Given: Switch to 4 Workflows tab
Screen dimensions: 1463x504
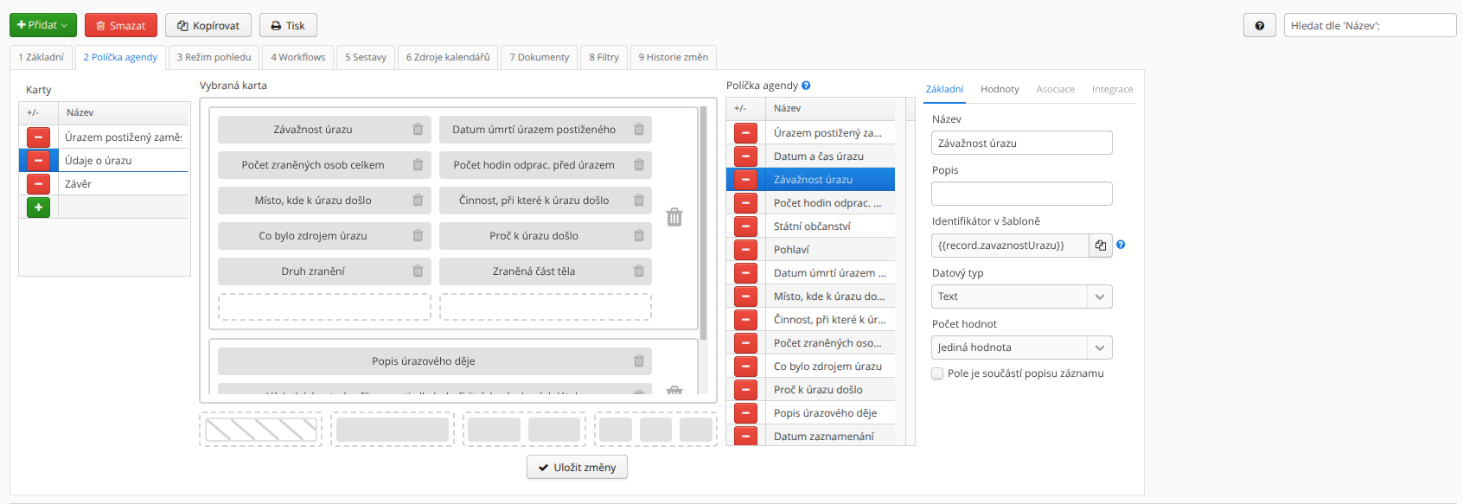Looking at the screenshot, I should coord(298,57).
